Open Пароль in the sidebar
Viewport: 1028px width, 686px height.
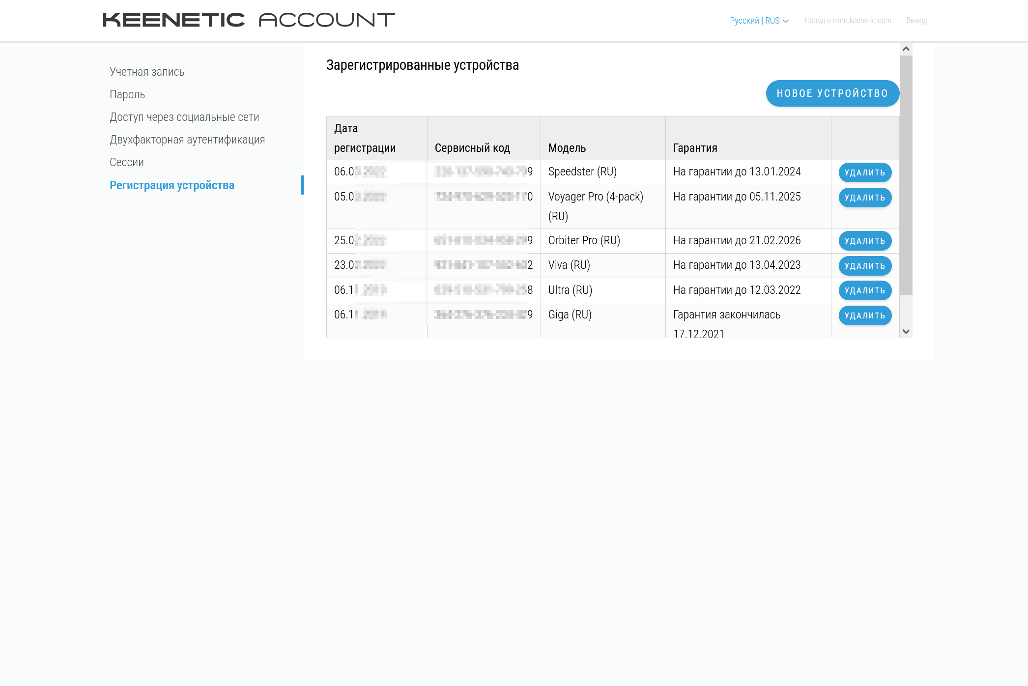(127, 94)
